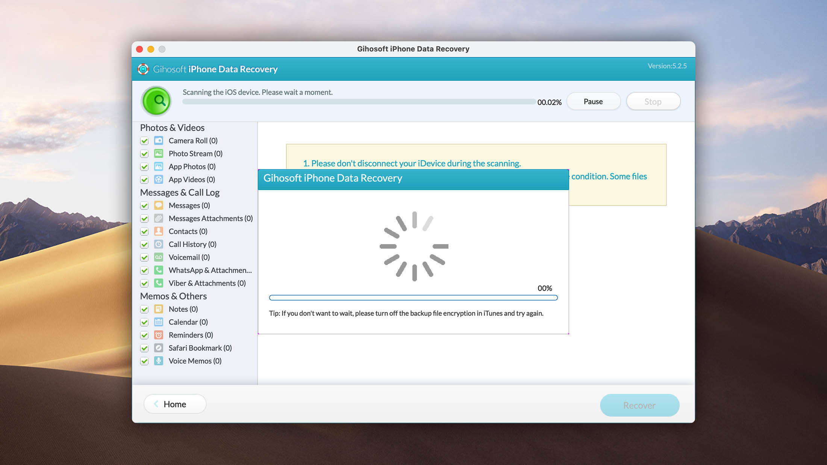Click the loading spinner in the dialog

(x=414, y=246)
